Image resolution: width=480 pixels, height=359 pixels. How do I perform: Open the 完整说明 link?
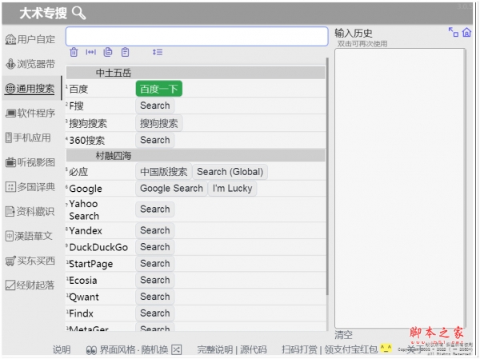point(214,349)
